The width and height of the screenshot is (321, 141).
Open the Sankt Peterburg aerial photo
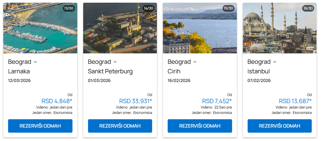click(120, 29)
